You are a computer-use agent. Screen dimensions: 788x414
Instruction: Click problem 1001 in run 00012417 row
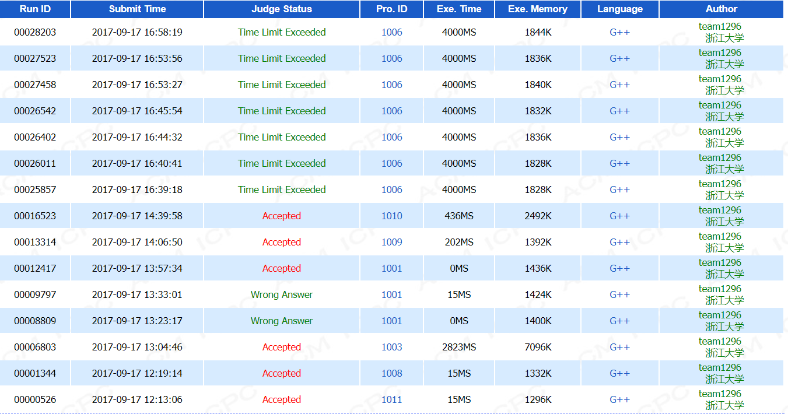pyautogui.click(x=391, y=268)
